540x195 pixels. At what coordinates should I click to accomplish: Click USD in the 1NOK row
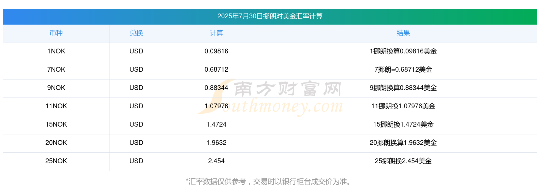136,51
